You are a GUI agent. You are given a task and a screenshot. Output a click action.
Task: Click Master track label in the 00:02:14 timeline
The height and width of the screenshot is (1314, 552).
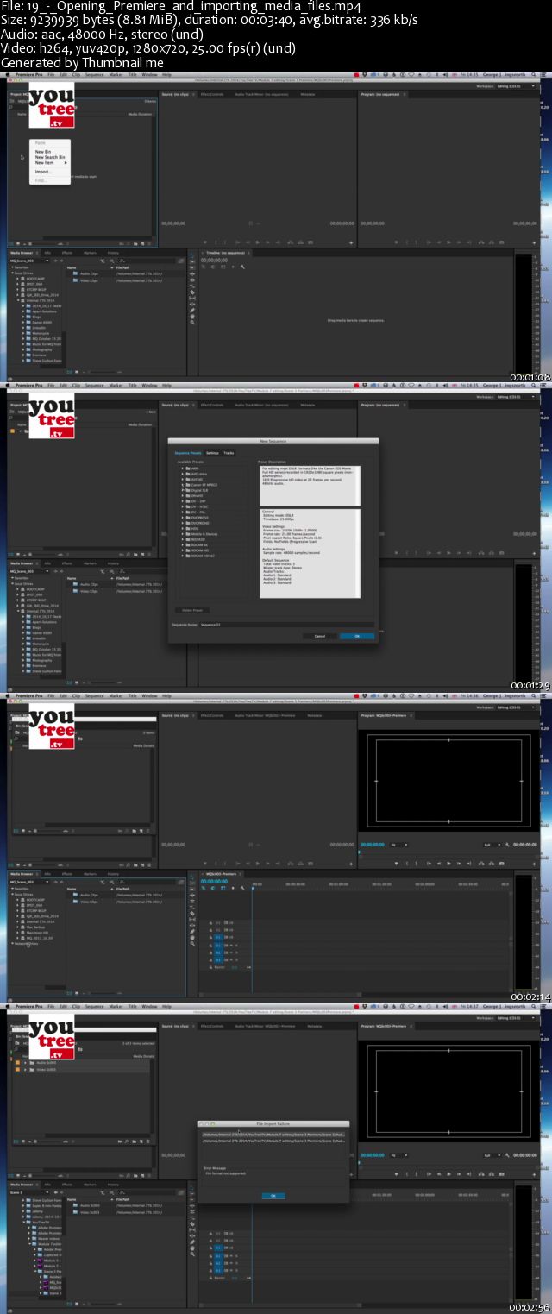click(x=219, y=967)
